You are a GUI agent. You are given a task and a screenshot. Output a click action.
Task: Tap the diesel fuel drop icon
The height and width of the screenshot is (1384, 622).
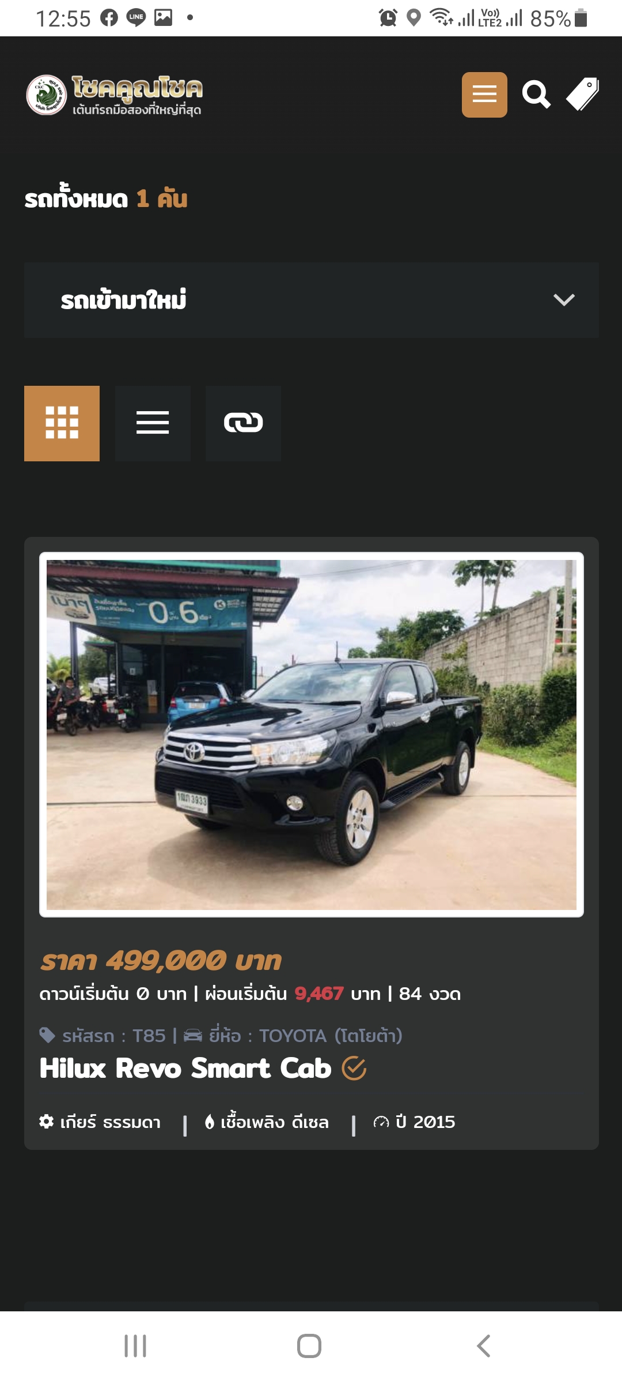coord(210,1122)
